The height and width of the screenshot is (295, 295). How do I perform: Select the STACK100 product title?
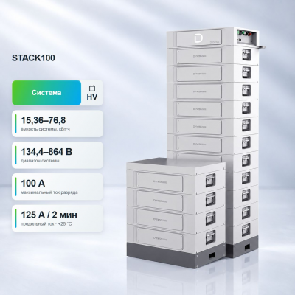(33, 58)
